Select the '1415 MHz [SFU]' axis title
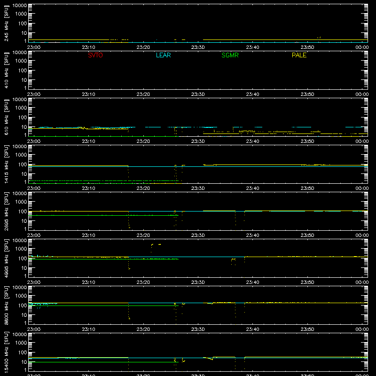The image size is (376, 376). 7,164
